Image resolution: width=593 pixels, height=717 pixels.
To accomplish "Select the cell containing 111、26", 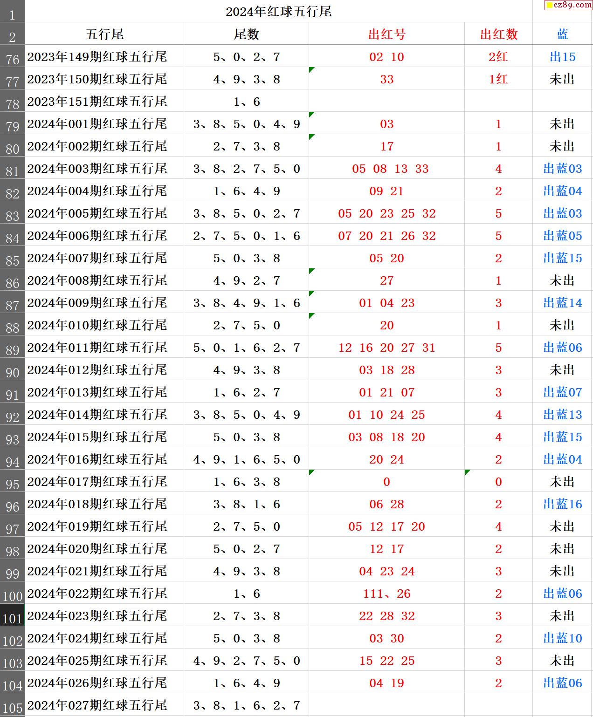I will 386,594.
